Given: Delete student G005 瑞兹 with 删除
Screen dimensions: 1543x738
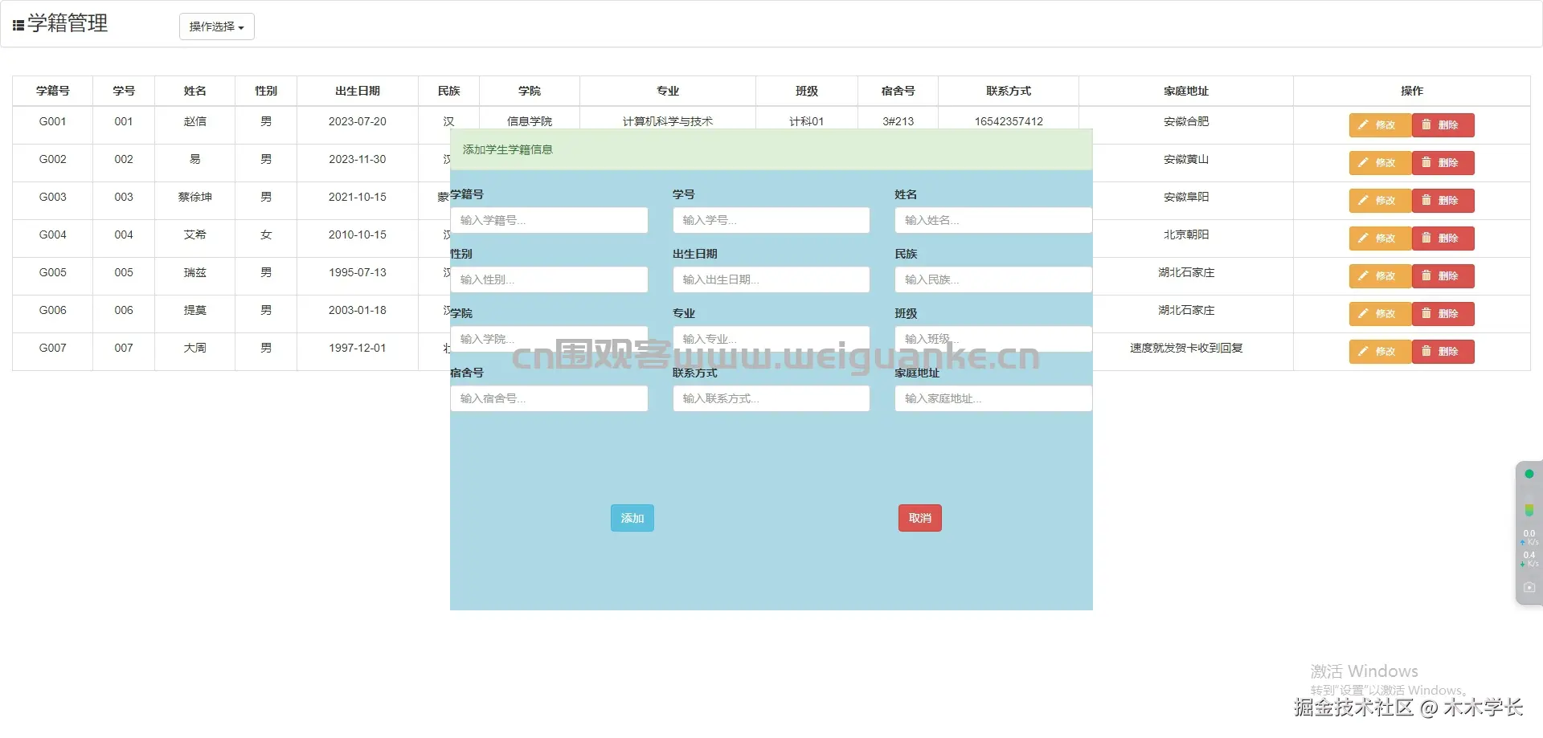Looking at the screenshot, I should point(1443,276).
